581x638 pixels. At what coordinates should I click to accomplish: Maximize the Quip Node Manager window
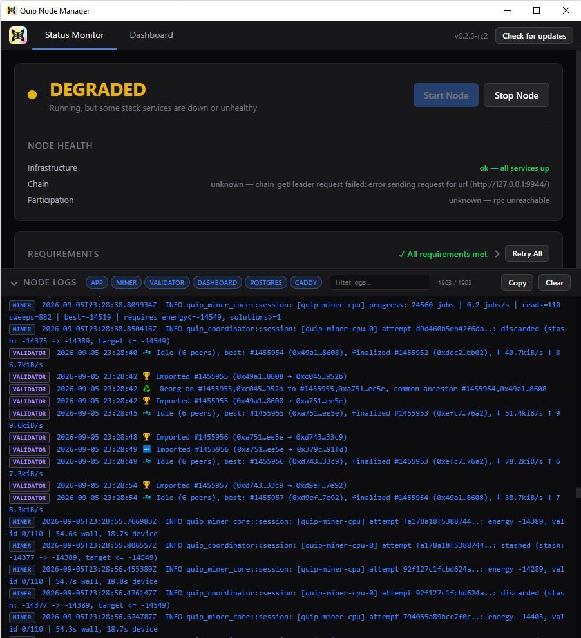(x=537, y=10)
